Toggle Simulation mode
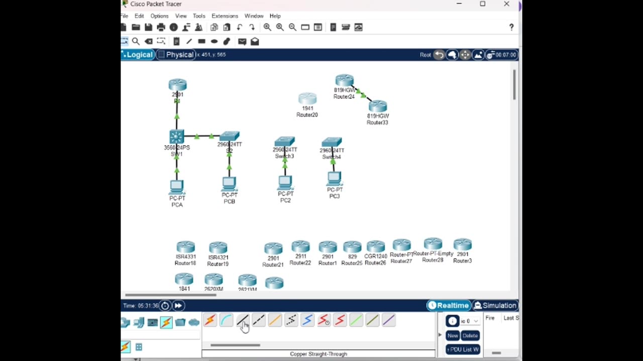 coord(495,305)
